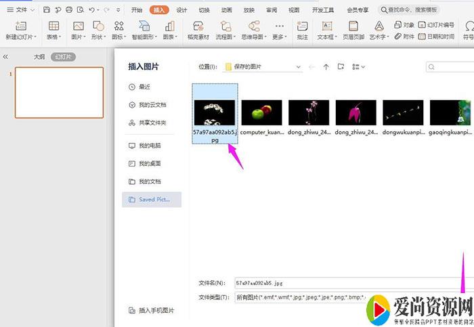474x327 pixels.
Task: Click the new folder icon in dialog
Action: [341, 67]
